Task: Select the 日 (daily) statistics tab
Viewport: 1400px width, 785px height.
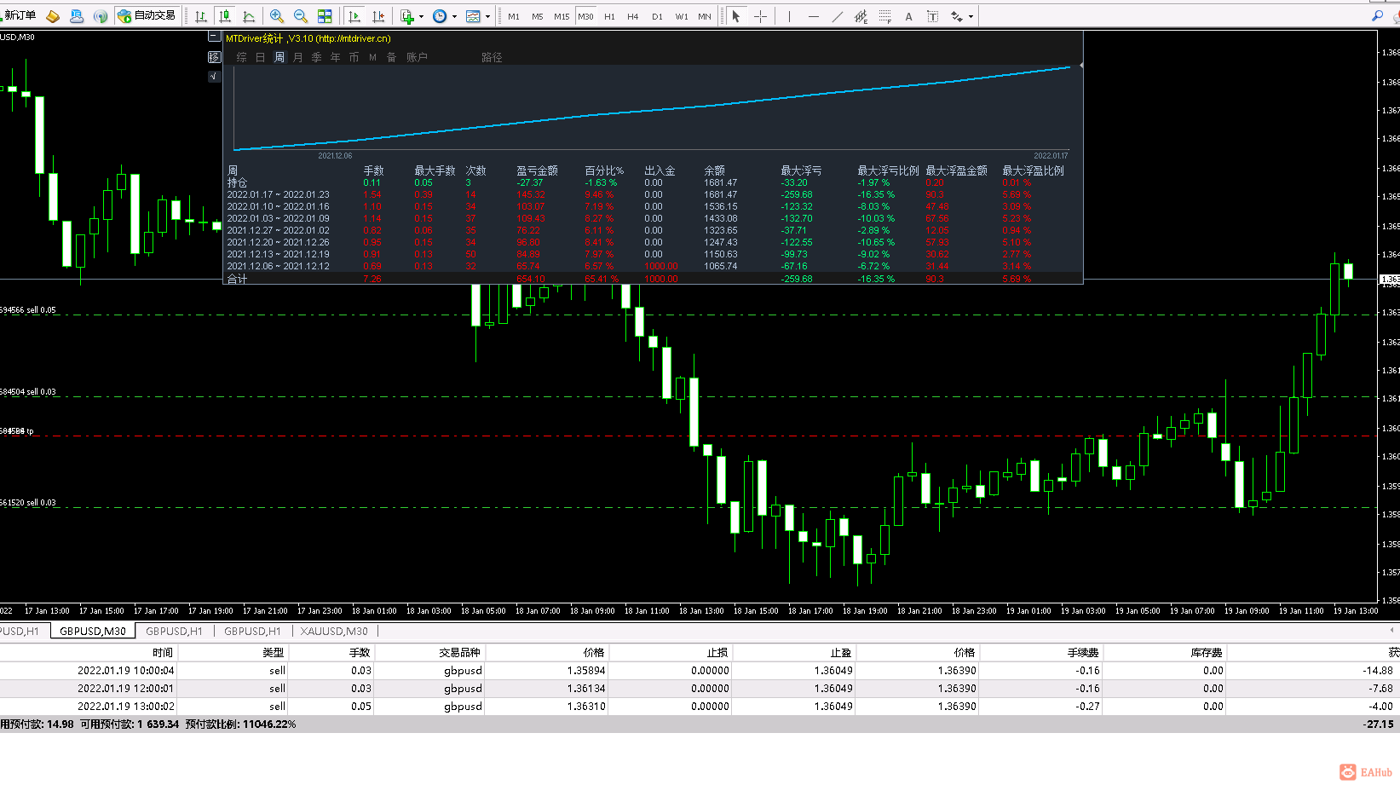Action: coord(260,57)
